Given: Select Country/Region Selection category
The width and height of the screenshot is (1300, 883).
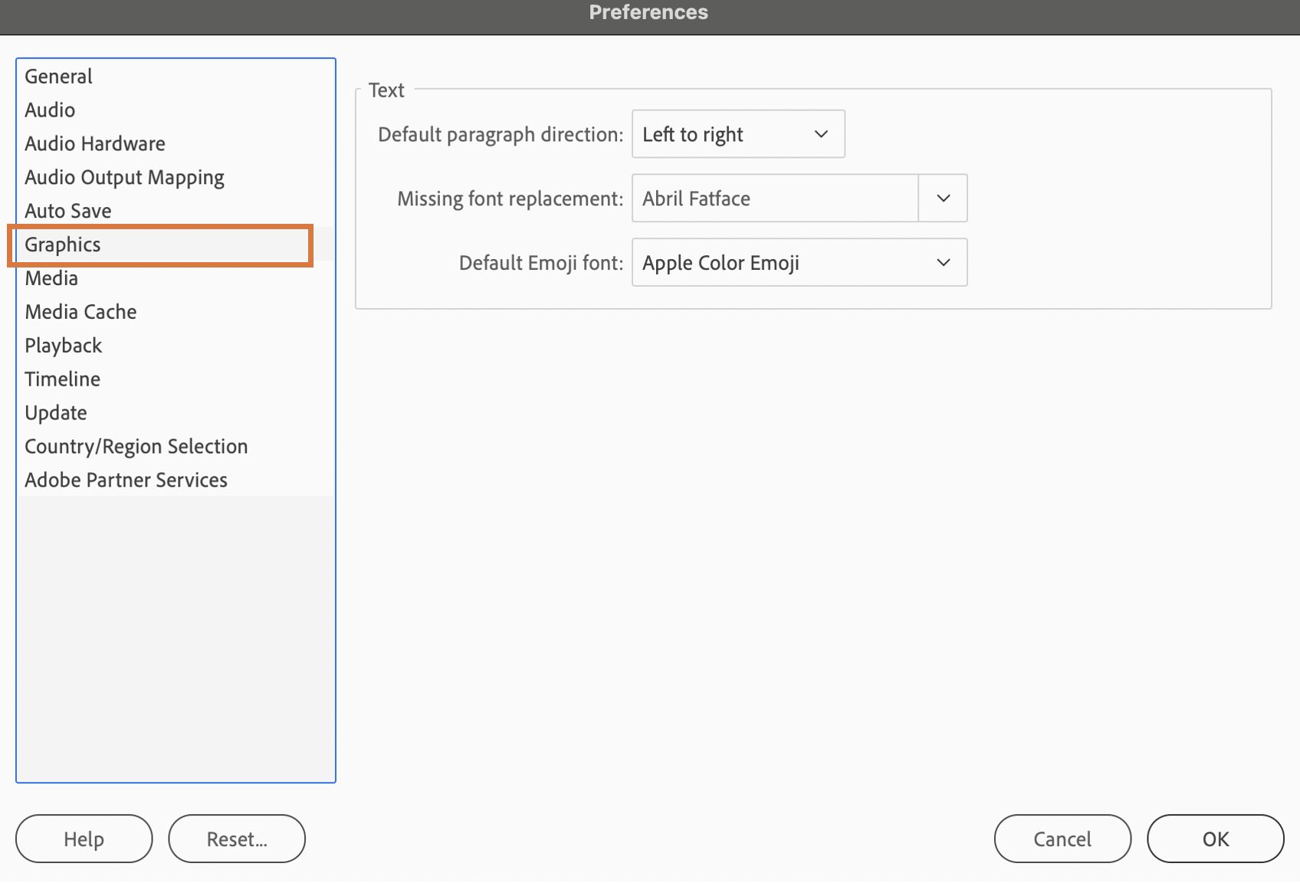Looking at the screenshot, I should [136, 447].
